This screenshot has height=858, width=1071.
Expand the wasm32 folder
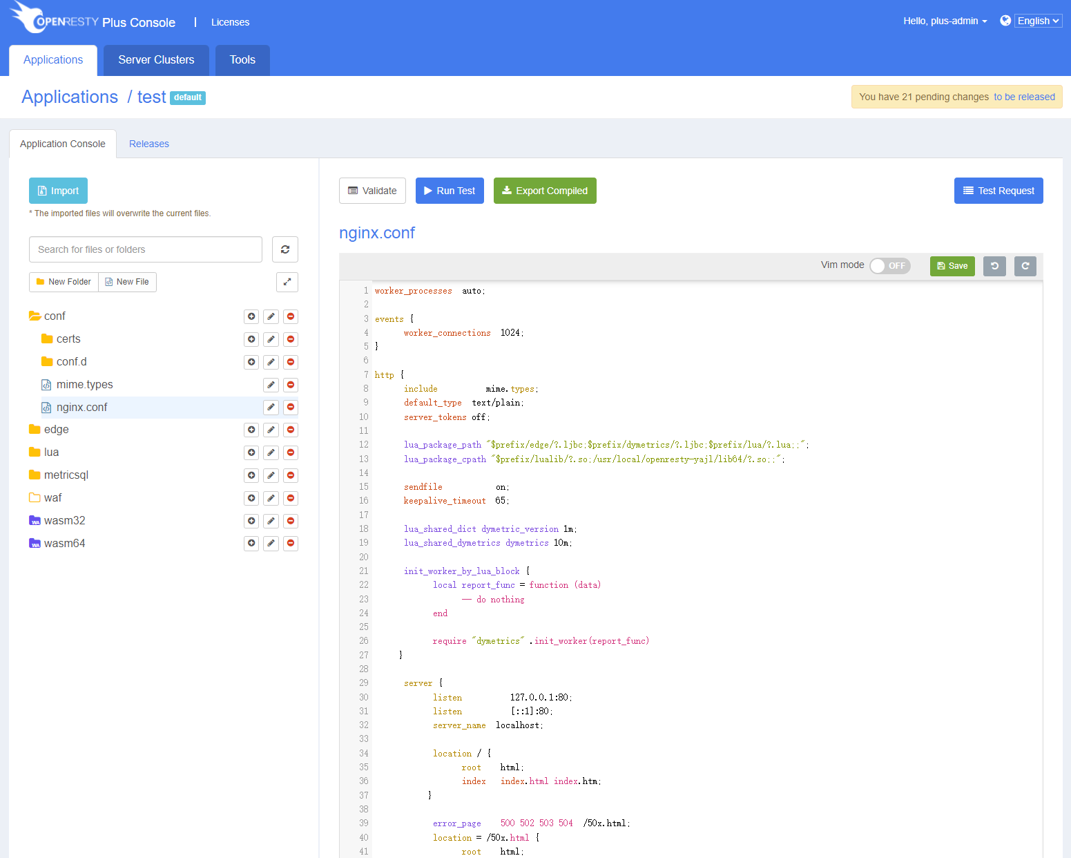[35, 520]
